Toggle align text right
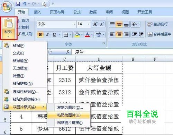This screenshot has height=135, width=173. click(126, 34)
